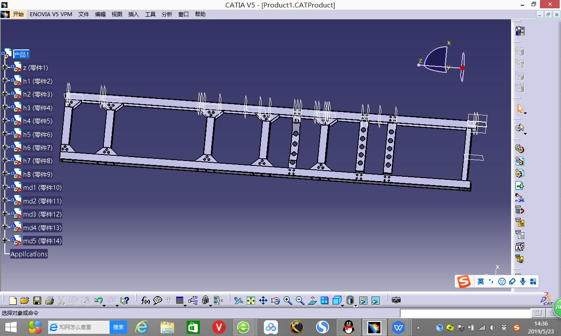Click the Capture camera icon
This screenshot has height=336, width=561.
396,300
